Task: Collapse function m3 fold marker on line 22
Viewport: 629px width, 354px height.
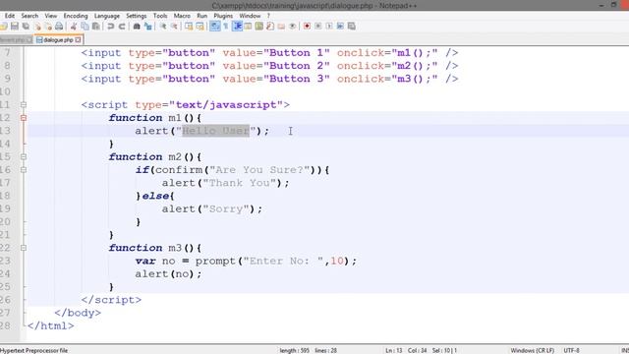Action: [x=24, y=248]
